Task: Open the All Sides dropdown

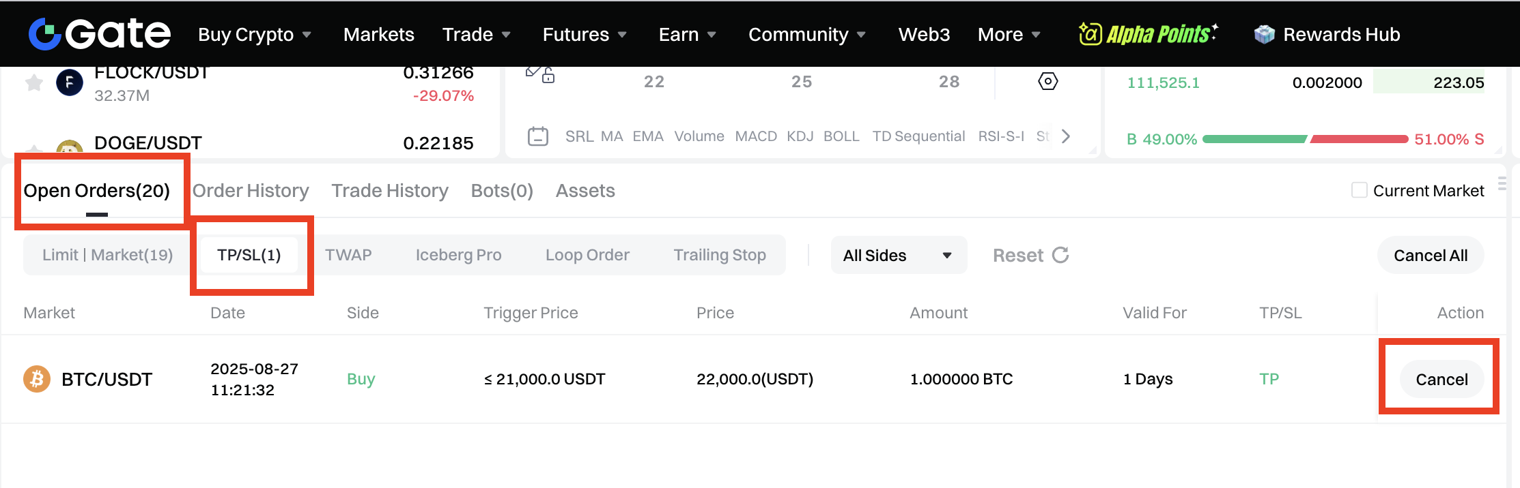Action: (x=898, y=255)
